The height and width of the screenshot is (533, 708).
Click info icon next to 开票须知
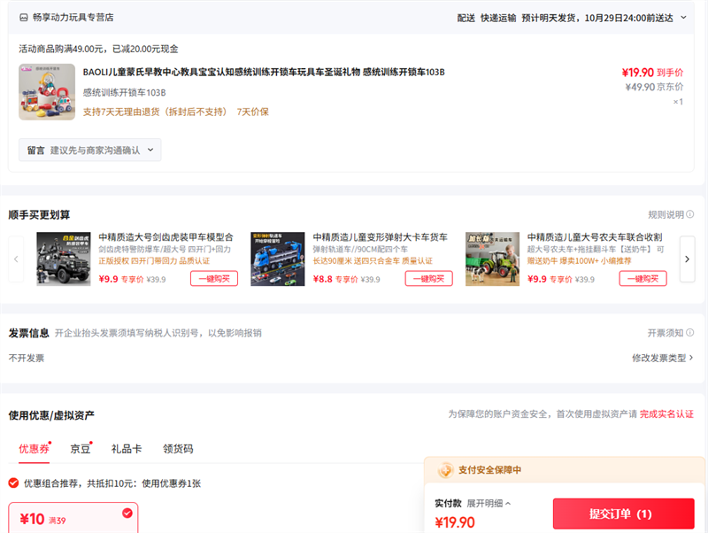tap(690, 333)
